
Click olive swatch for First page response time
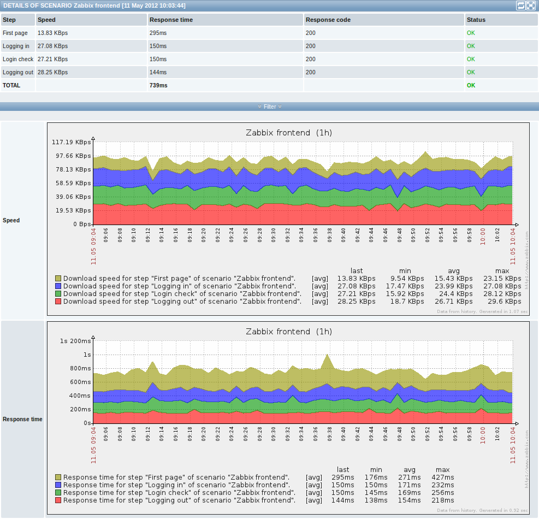click(x=58, y=477)
